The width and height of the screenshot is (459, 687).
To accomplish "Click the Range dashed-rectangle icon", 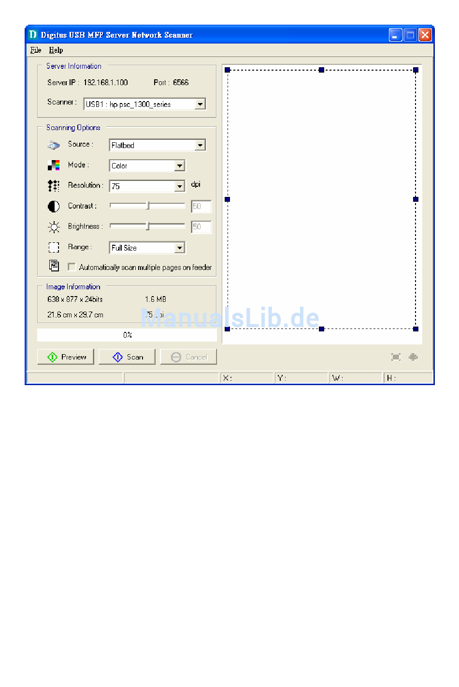I will [x=54, y=248].
